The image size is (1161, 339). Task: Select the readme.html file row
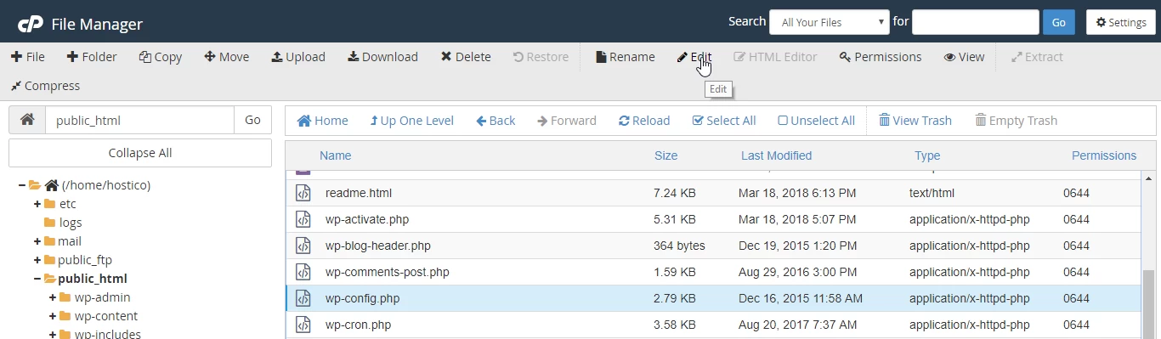pyautogui.click(x=713, y=193)
